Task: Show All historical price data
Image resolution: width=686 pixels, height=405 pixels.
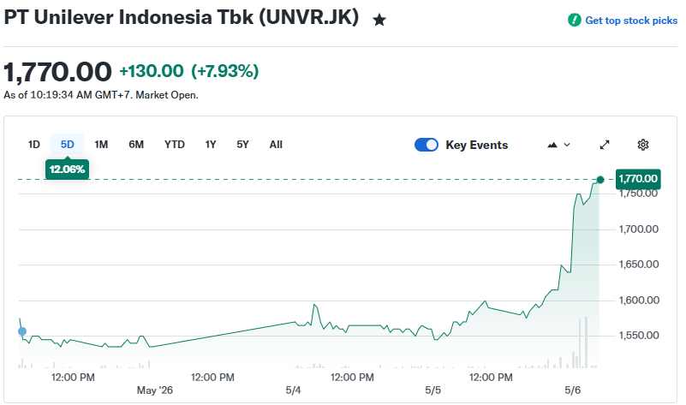Action: [276, 145]
